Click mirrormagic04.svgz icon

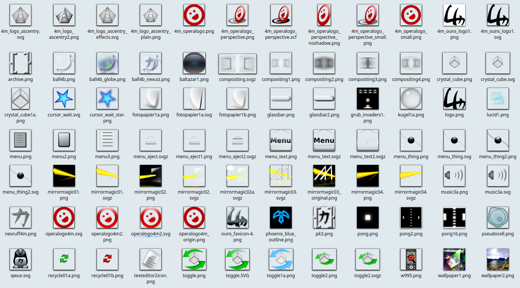tap(411, 176)
